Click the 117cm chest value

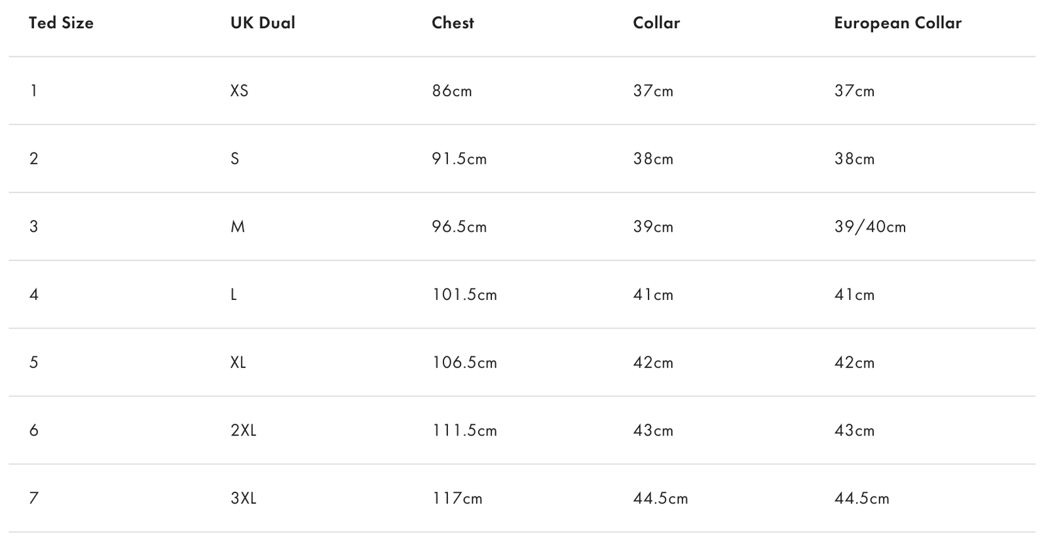click(457, 498)
